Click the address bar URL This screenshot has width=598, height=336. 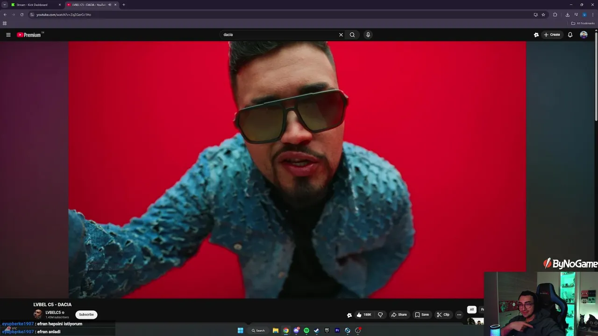pos(64,14)
